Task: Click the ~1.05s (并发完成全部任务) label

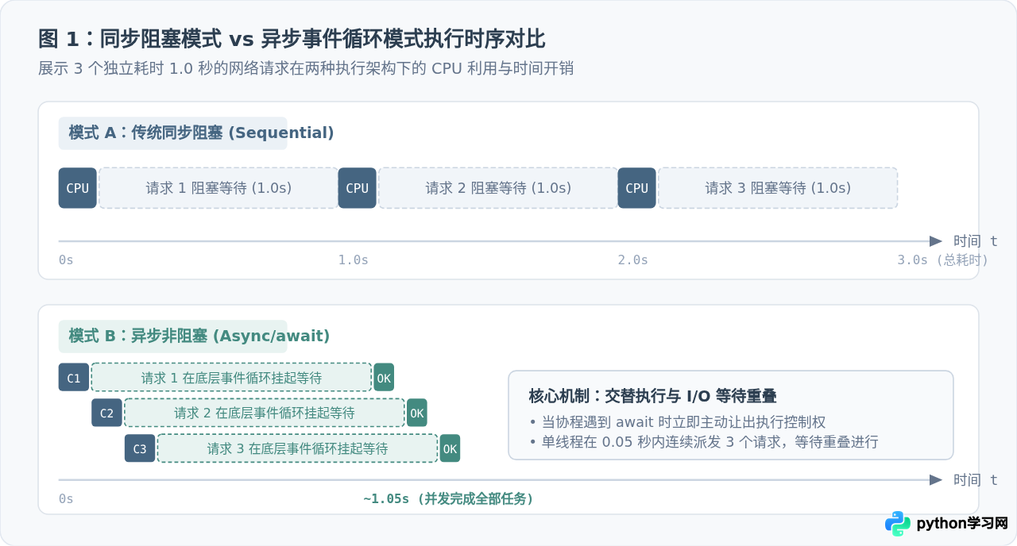Action: [449, 499]
